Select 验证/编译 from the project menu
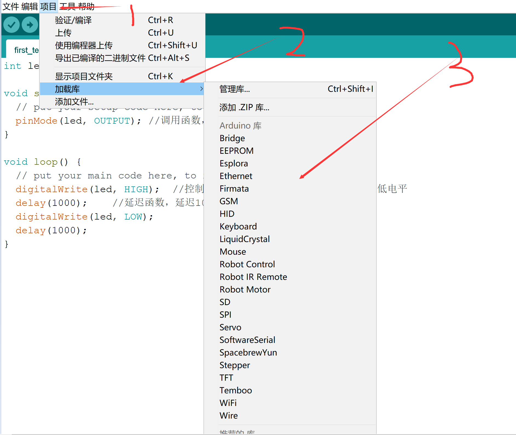 [x=73, y=20]
